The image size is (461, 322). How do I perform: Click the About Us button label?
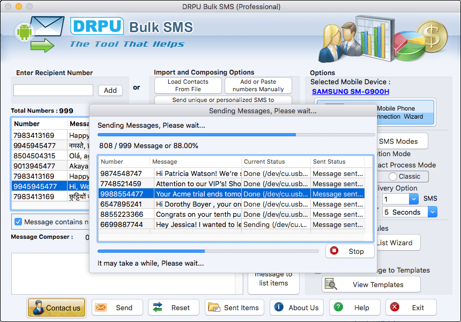pyautogui.click(x=303, y=308)
